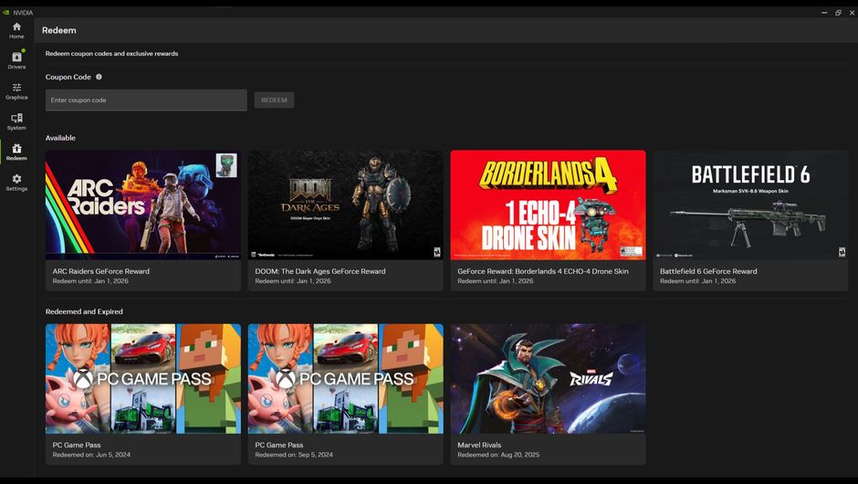Viewport: 858px width, 484px height.
Task: Open the System section icon
Action: 16,119
